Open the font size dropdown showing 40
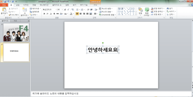 (x=62, y=10)
